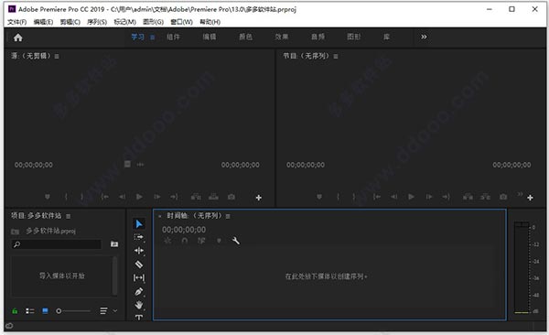Open the File (文件) menu
This screenshot has width=549, height=335.
tap(16, 22)
